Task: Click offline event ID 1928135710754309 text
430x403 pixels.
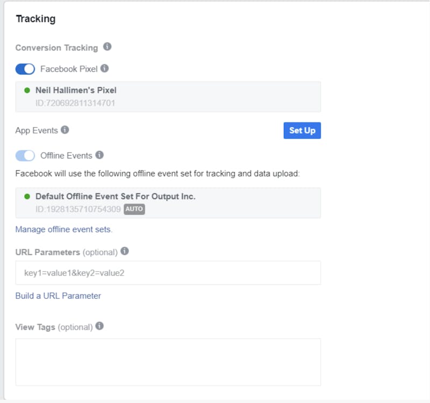Action: click(78, 209)
